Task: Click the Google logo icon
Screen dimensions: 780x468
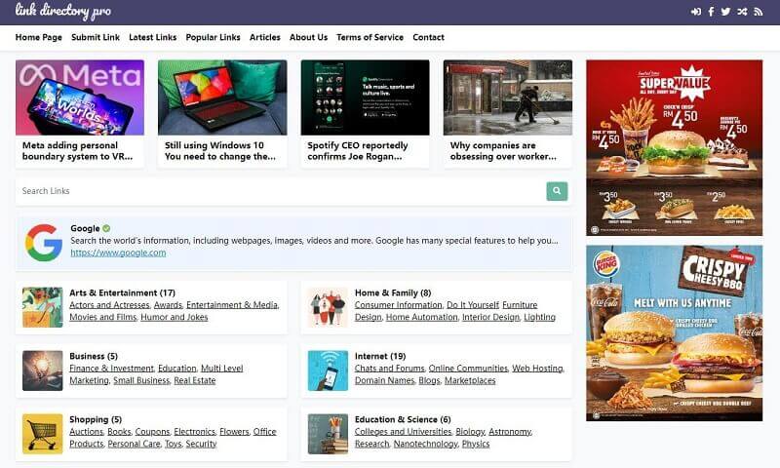Action: pos(44,243)
